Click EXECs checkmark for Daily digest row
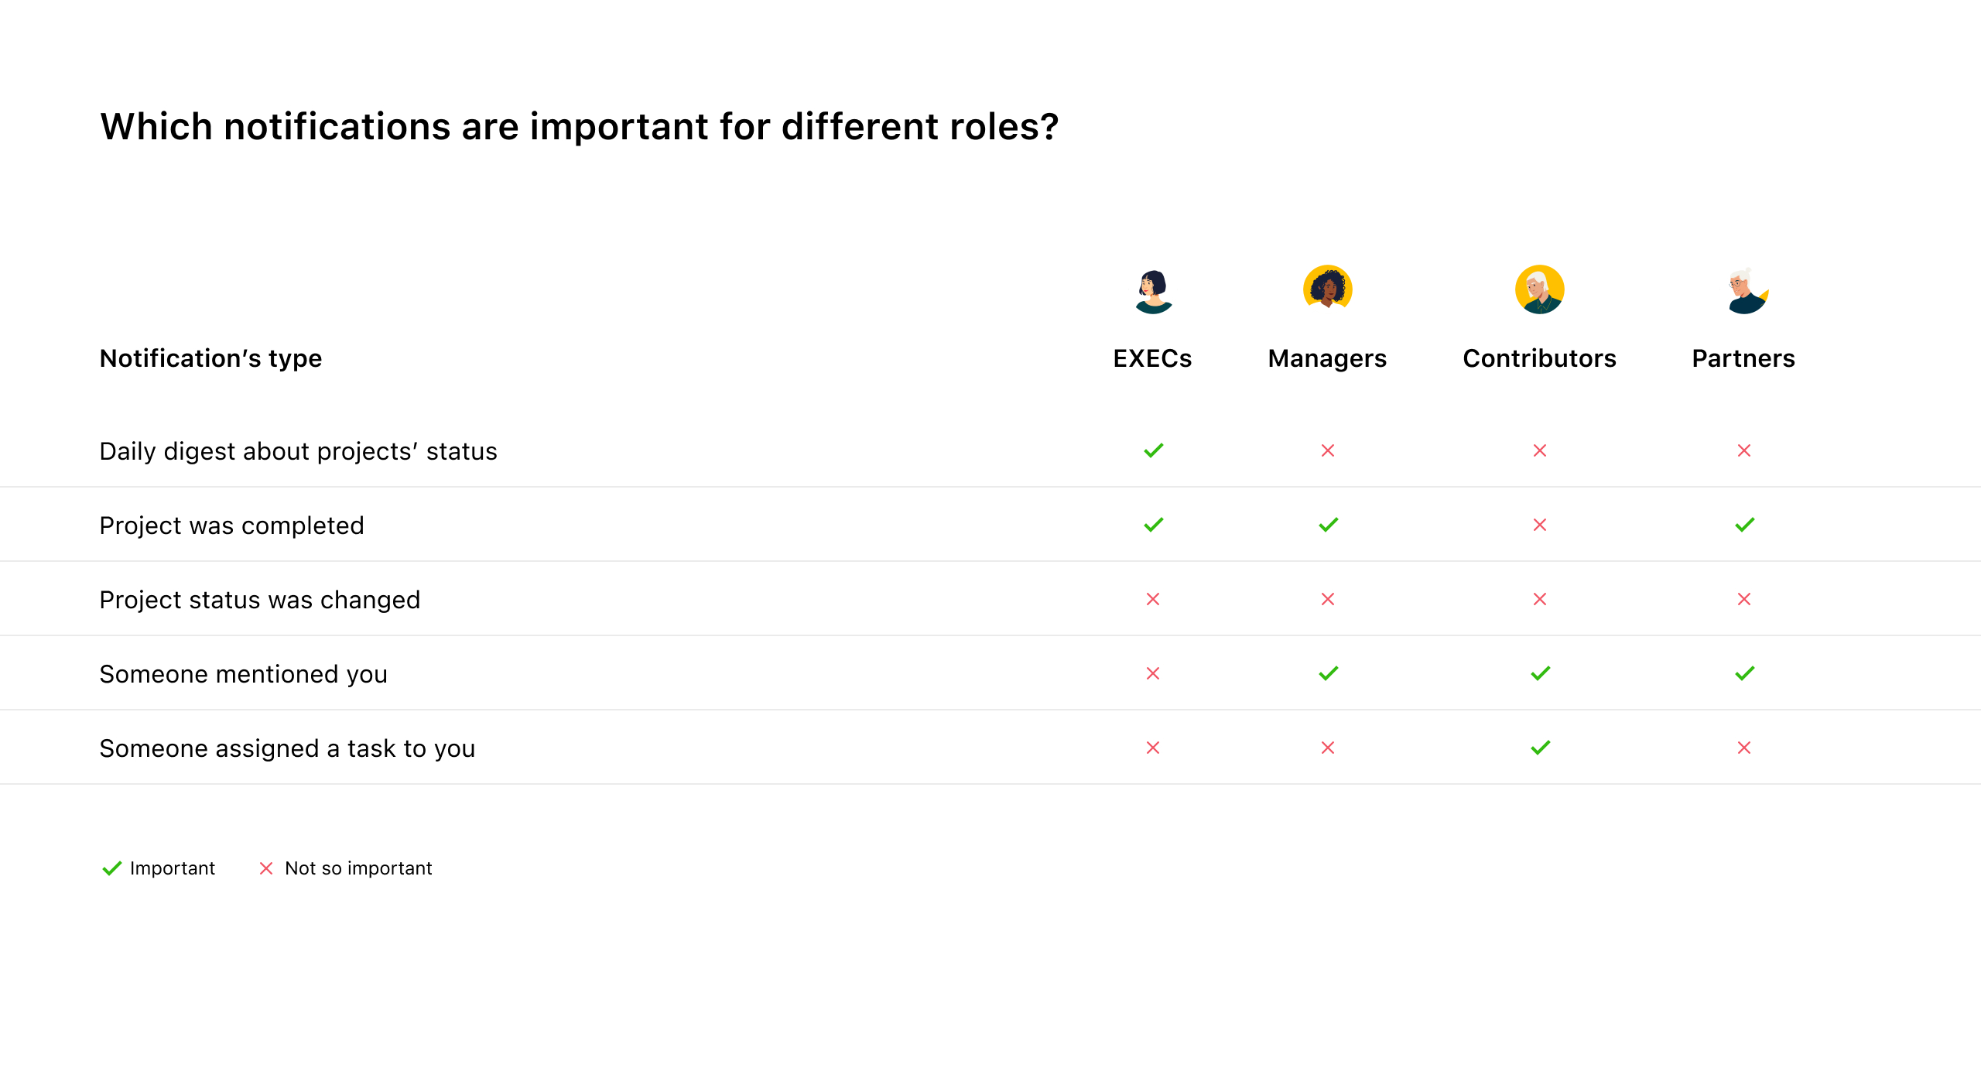 (x=1154, y=450)
